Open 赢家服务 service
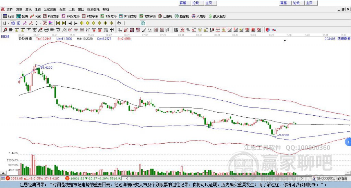The width and height of the screenshot is (351, 188). 217,16
